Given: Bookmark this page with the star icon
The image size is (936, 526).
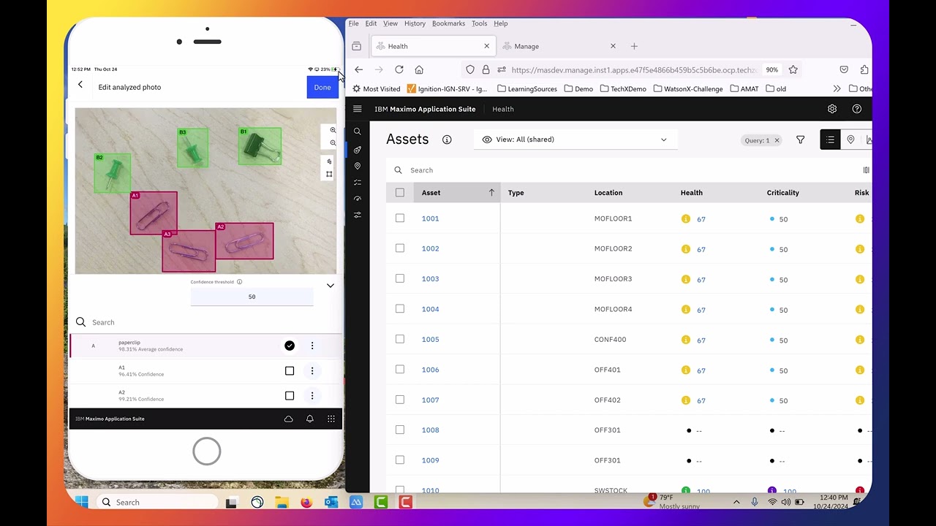Looking at the screenshot, I should coord(793,69).
